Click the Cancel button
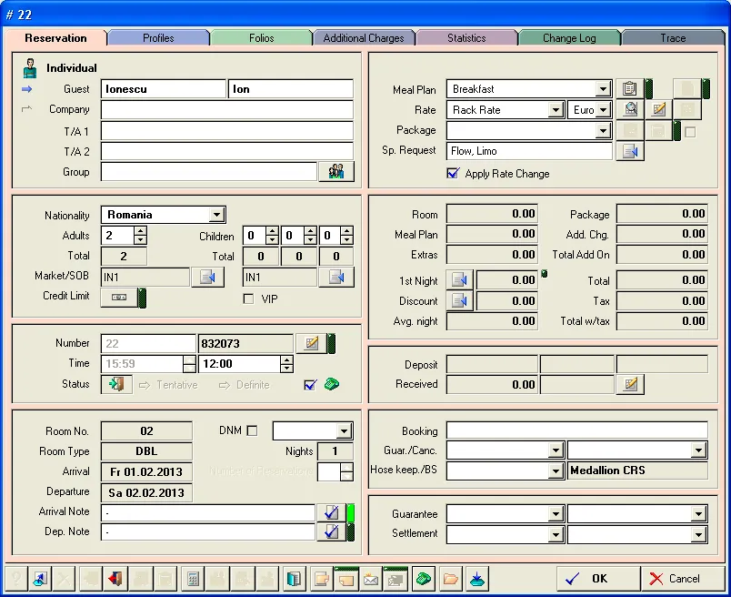Image resolution: width=731 pixels, height=597 pixels. [683, 579]
